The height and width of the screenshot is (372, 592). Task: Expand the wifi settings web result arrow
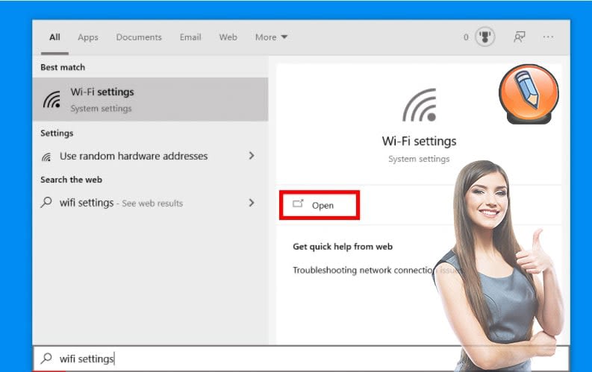pos(252,203)
